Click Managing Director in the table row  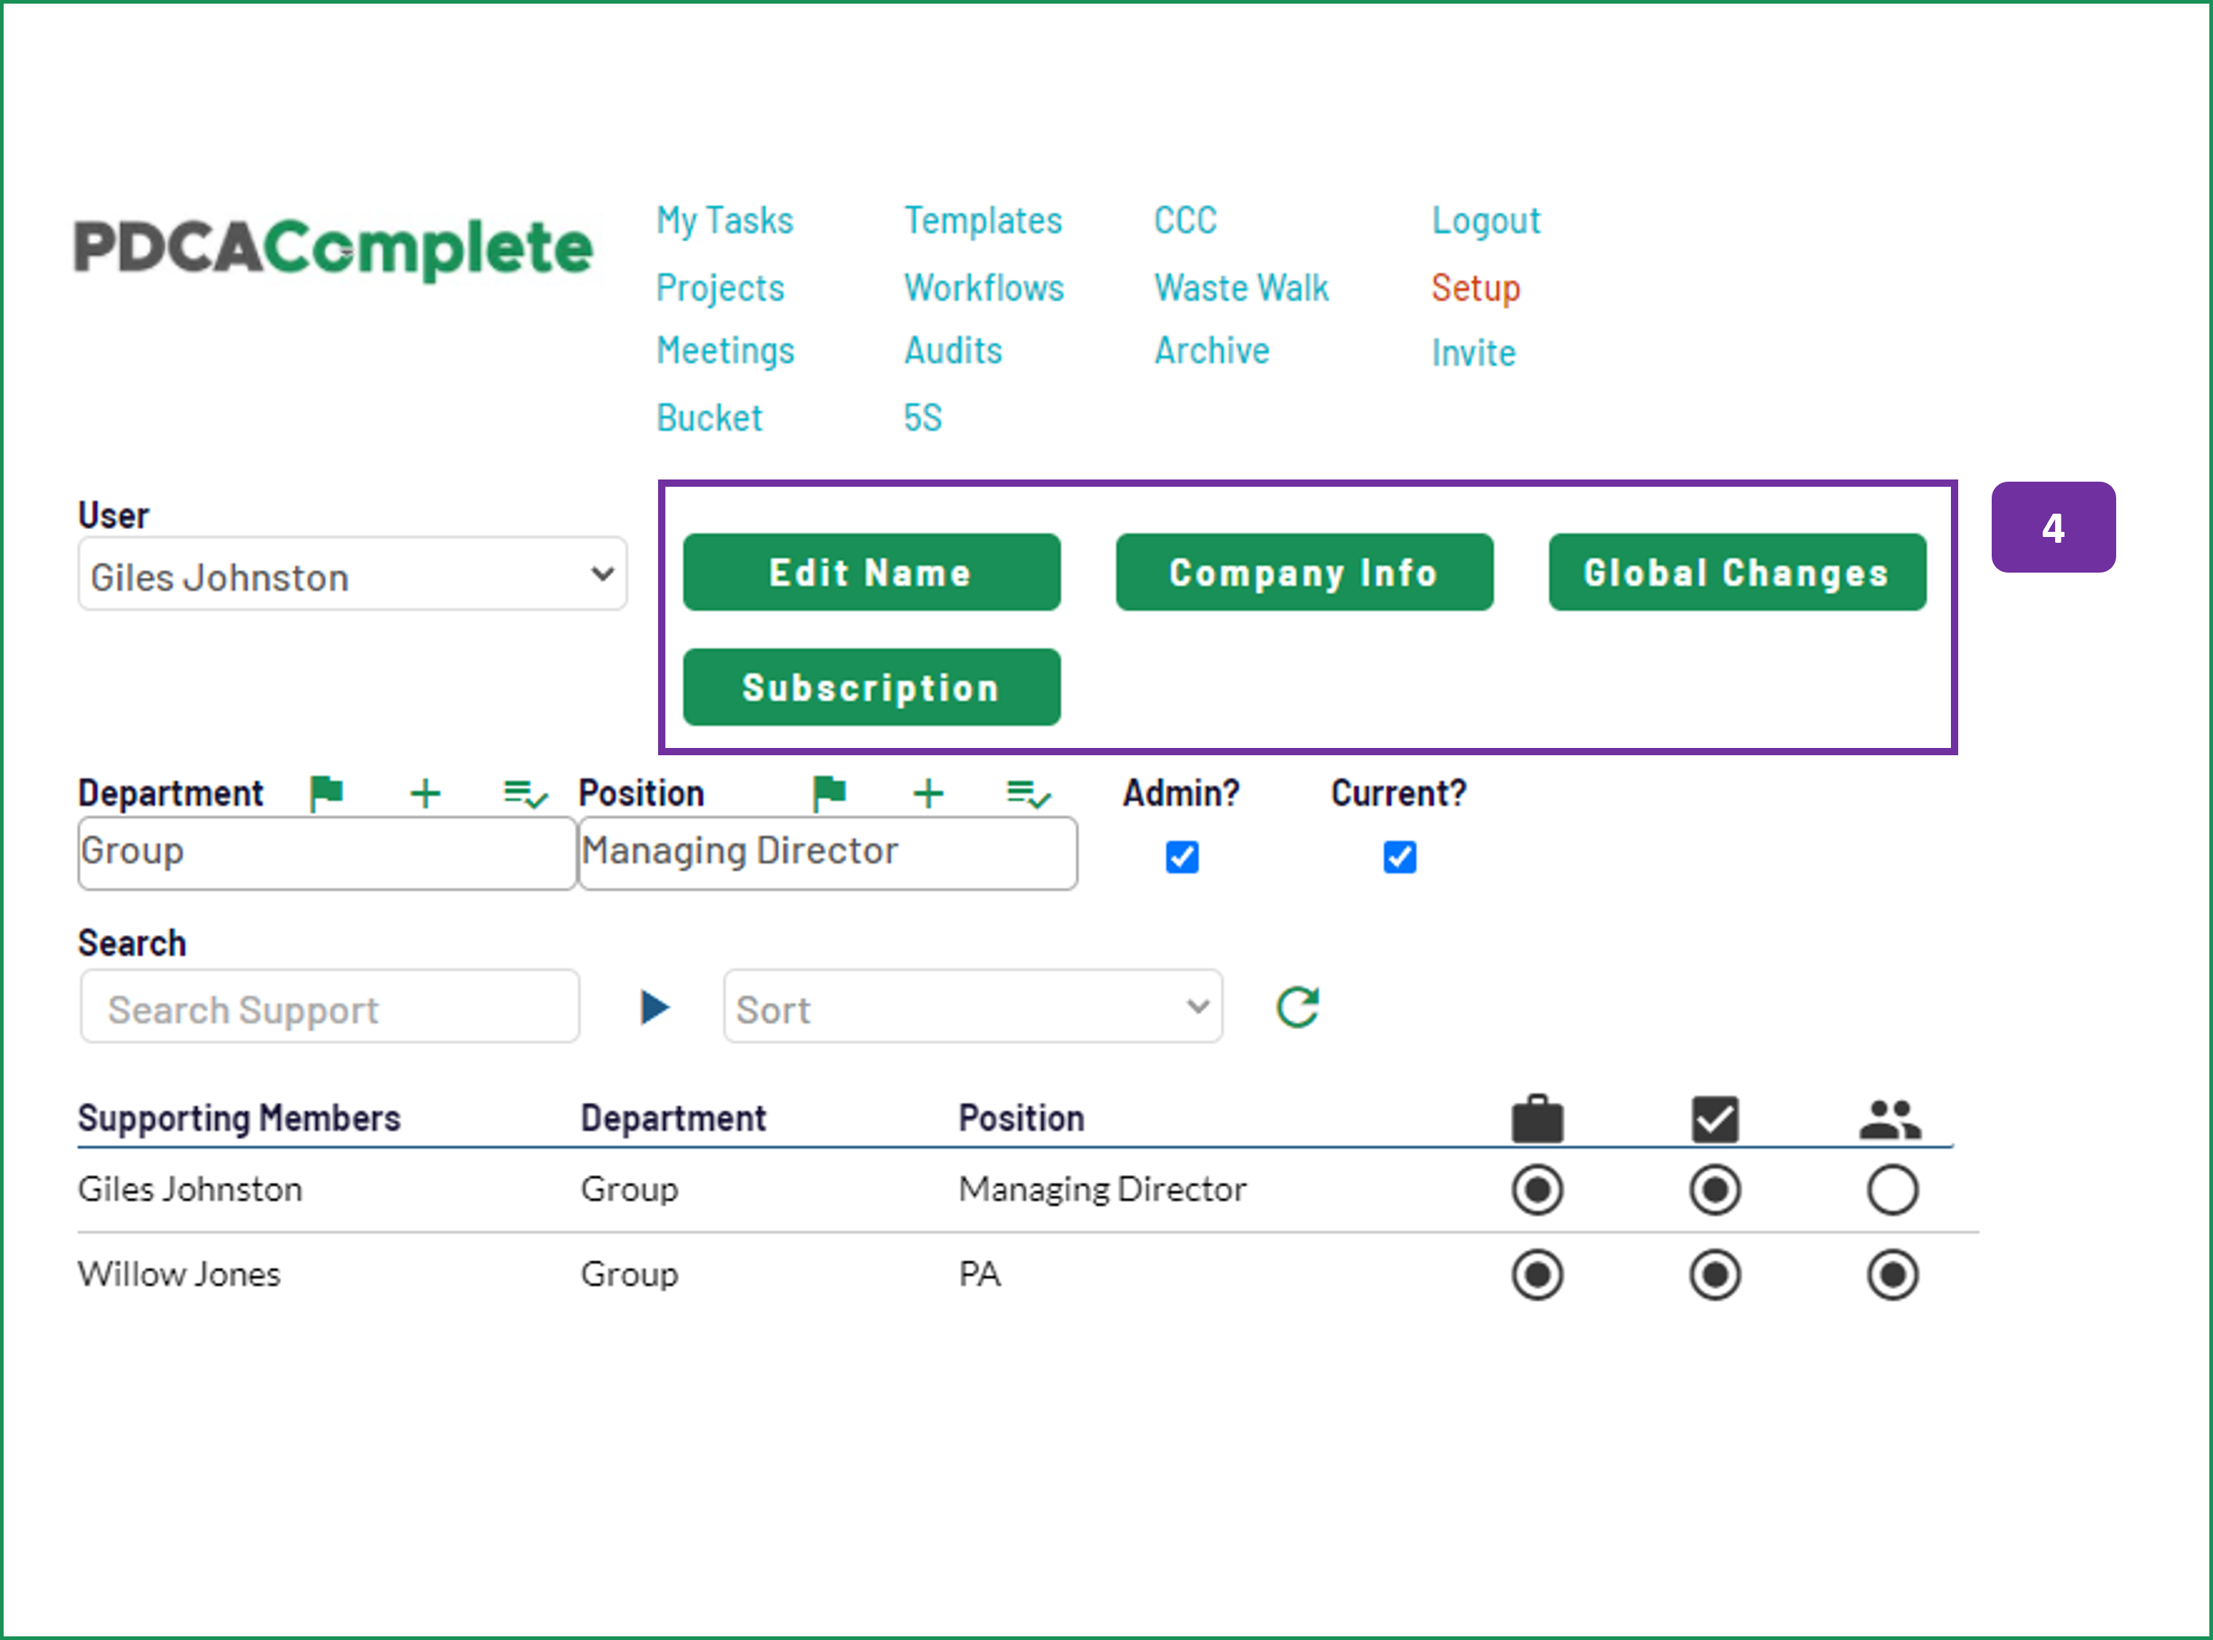click(1101, 1190)
